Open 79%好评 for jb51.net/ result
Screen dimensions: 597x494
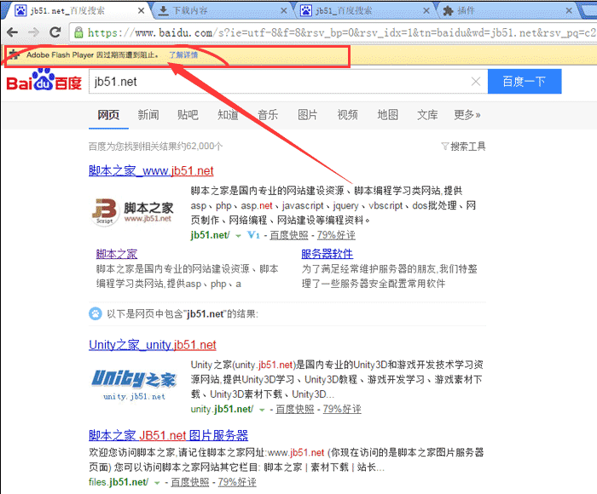point(336,235)
